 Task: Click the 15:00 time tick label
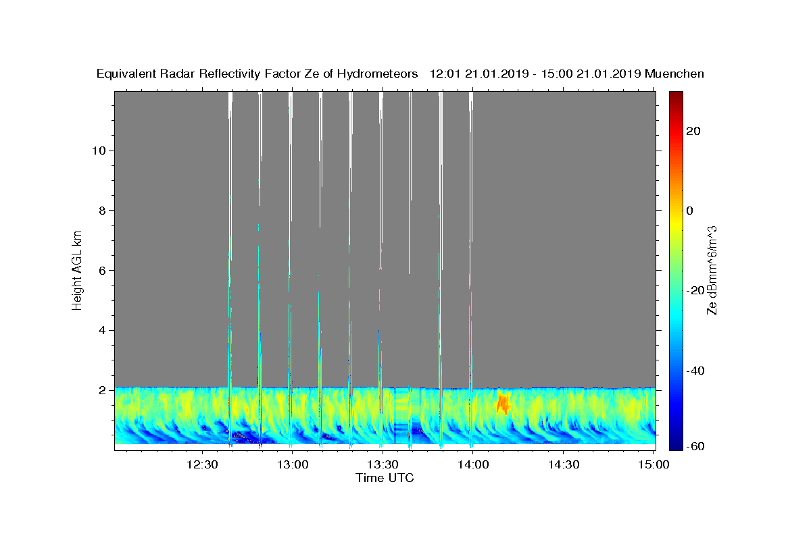click(x=654, y=464)
